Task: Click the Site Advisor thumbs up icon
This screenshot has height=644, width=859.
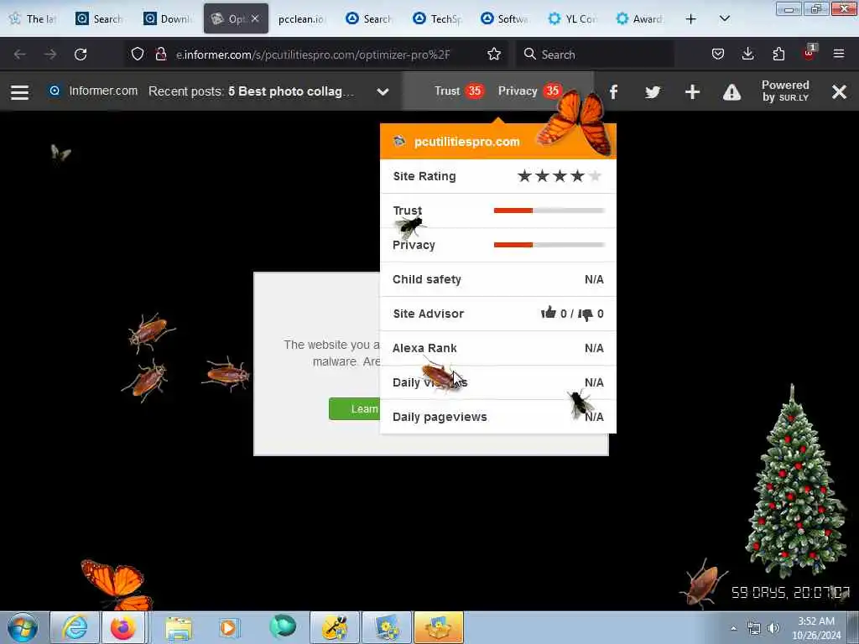Action: click(549, 313)
